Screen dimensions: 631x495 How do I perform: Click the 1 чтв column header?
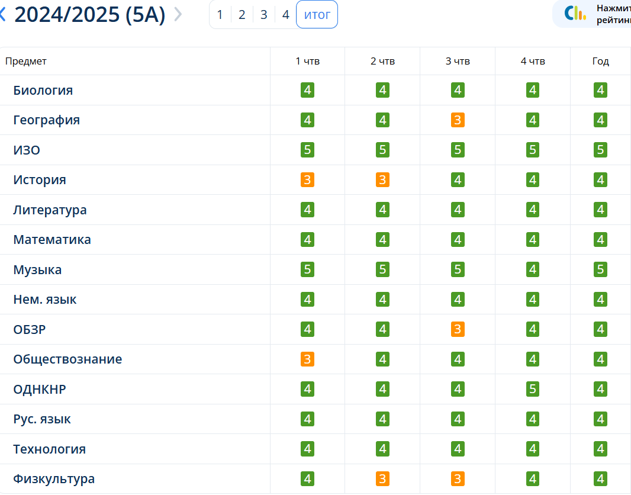pyautogui.click(x=307, y=61)
